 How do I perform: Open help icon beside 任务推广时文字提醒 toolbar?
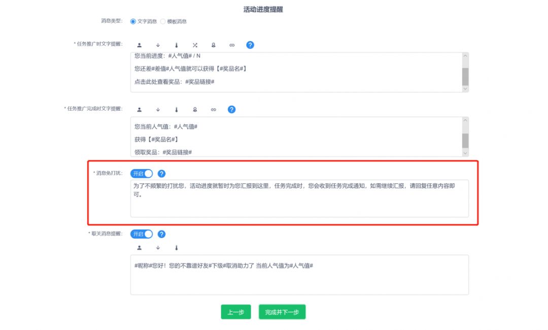250,45
